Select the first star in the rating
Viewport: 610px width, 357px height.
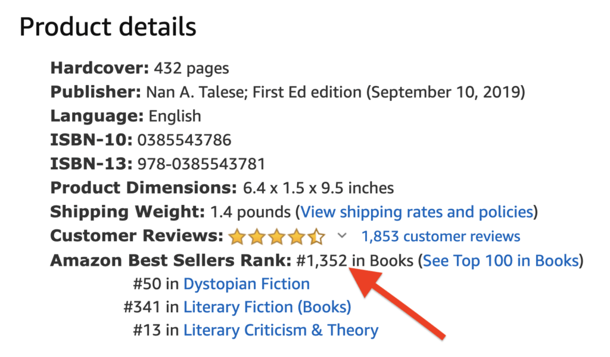[x=238, y=236]
